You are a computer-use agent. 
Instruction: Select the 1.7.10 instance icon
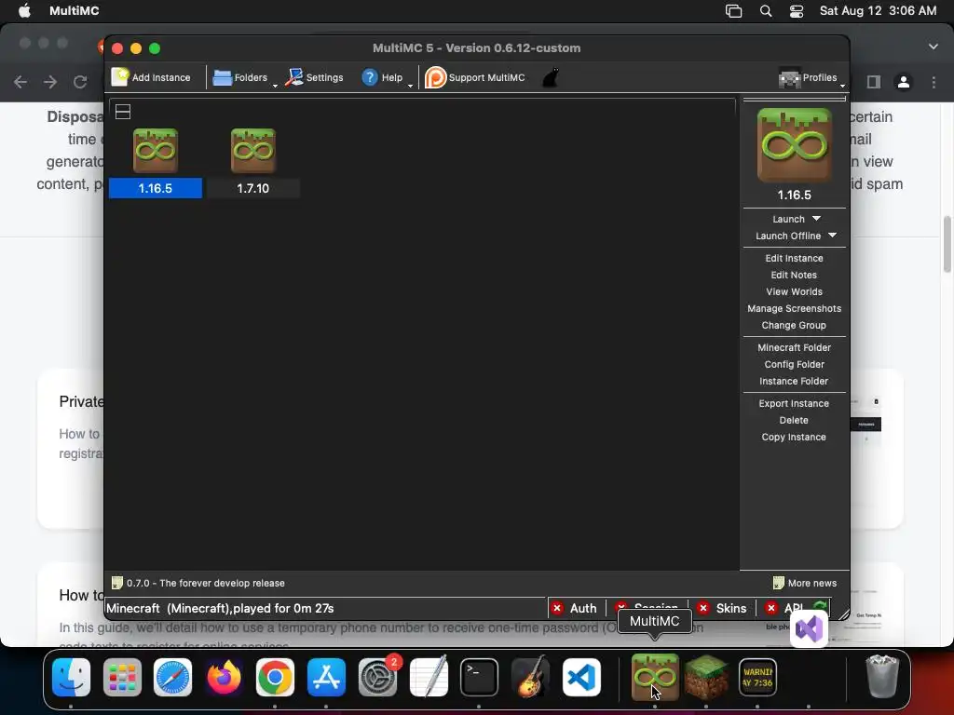pyautogui.click(x=253, y=150)
